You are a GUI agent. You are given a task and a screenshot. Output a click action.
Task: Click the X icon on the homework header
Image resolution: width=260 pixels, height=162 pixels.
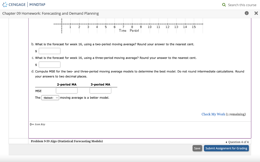(x=256, y=13)
